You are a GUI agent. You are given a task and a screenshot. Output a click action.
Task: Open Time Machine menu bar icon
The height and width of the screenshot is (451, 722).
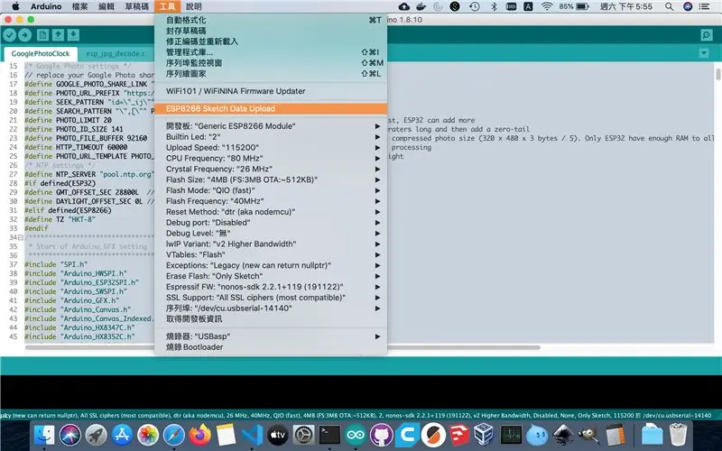(x=475, y=6)
